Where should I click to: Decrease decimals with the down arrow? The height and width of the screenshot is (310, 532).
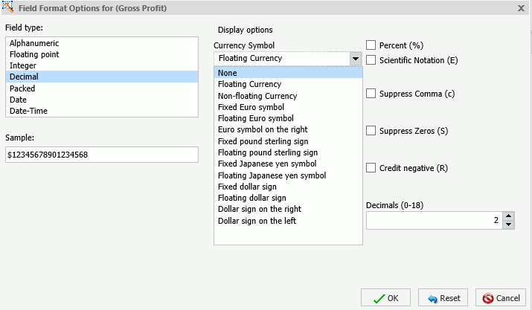508,225
